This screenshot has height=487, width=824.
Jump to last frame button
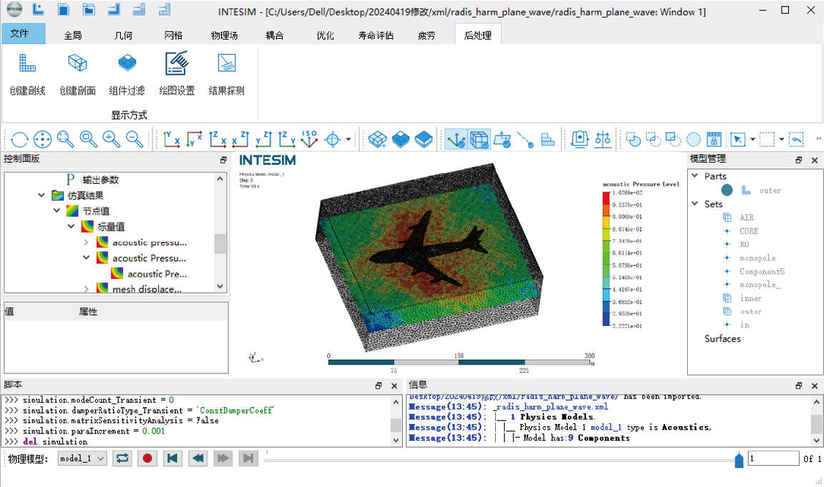pyautogui.click(x=248, y=458)
